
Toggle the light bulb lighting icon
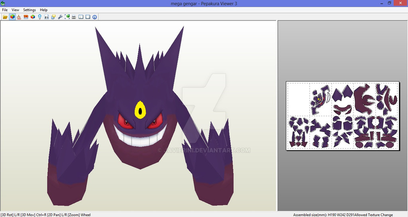(39, 17)
